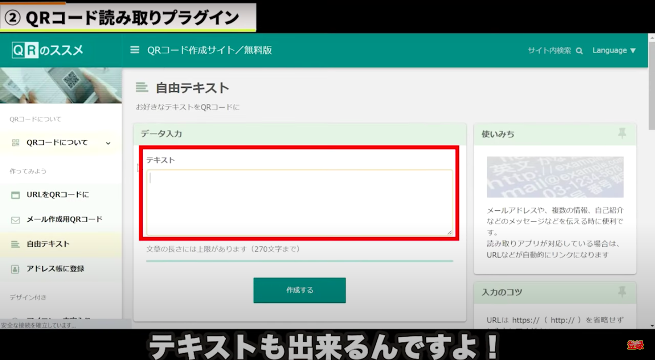
Task: Click the 使いみち example image thumbnail
Action: pyautogui.click(x=555, y=177)
